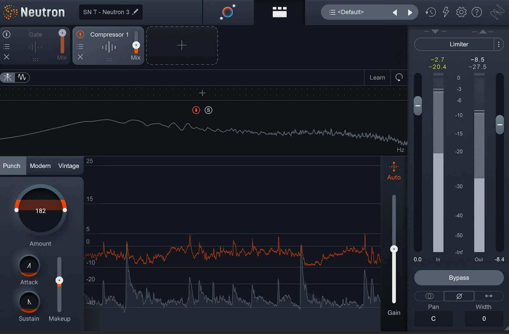Screen dimensions: 509x334
Task: Switch to the waveform view icon
Action: tap(22, 77)
